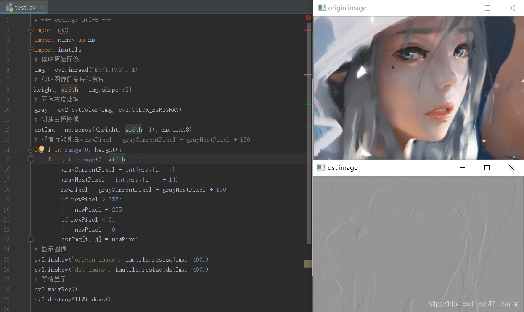Image resolution: width=524 pixels, height=312 pixels.
Task: Click the coding: utf-8 comment line
Action: [x=73, y=20]
